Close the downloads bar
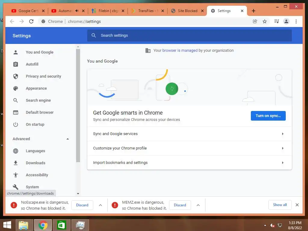Image resolution: width=308 pixels, height=231 pixels. point(297,205)
